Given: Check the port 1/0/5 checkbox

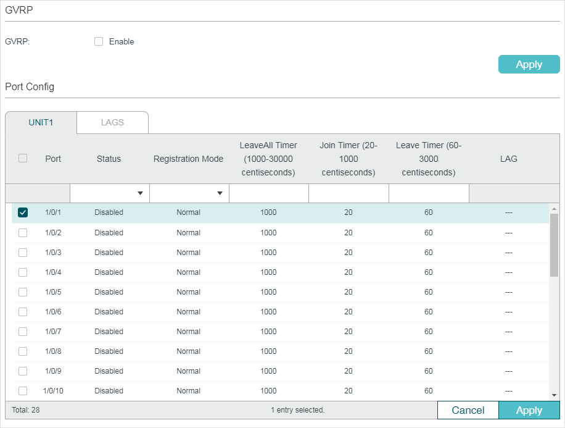Looking at the screenshot, I should [23, 292].
